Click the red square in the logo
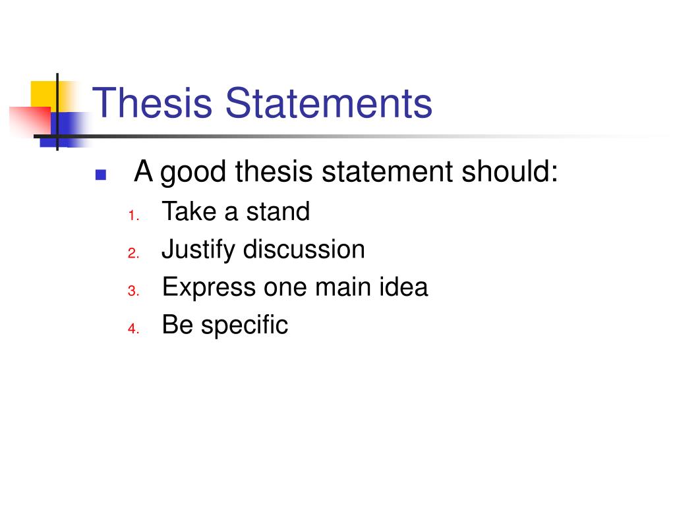Image resolution: width=675 pixels, height=506 pixels. (x=29, y=121)
